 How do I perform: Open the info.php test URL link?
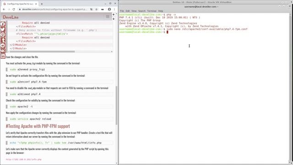(23, 159)
